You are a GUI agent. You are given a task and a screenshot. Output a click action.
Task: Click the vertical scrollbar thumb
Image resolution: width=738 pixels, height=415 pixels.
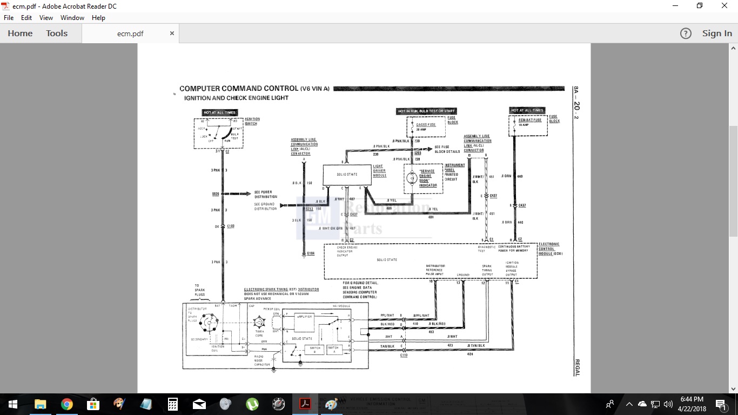(733, 181)
